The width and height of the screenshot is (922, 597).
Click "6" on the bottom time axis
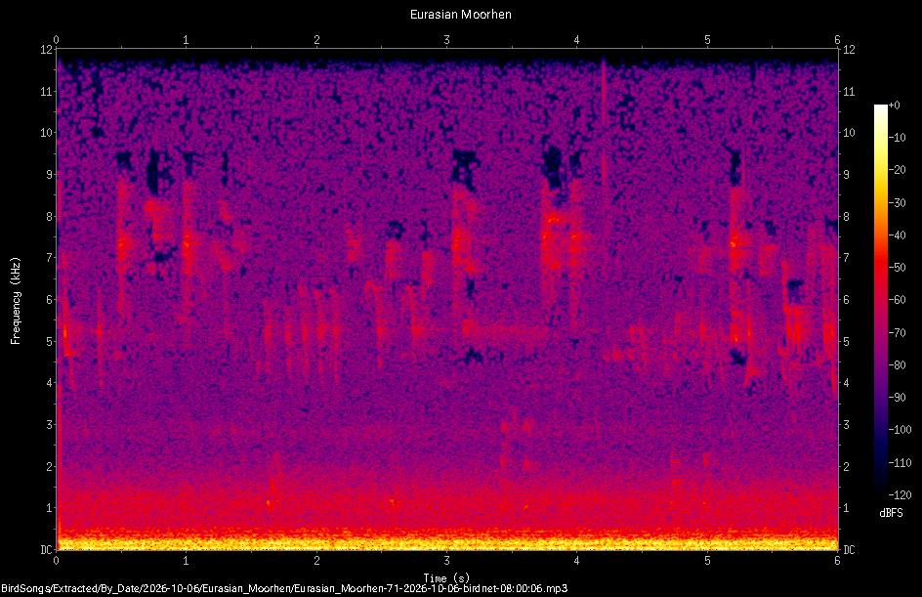(837, 561)
